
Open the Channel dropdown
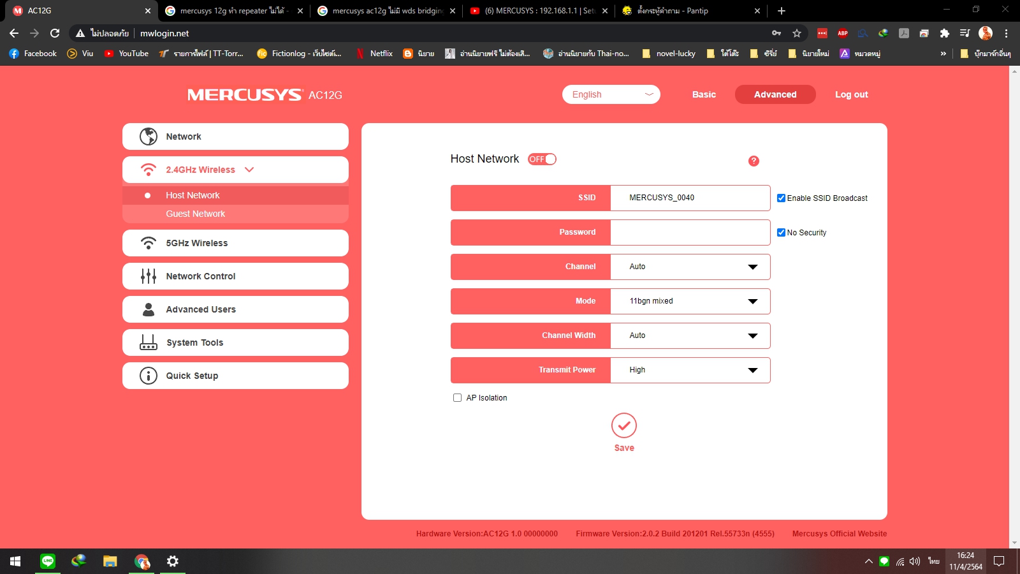click(x=690, y=267)
